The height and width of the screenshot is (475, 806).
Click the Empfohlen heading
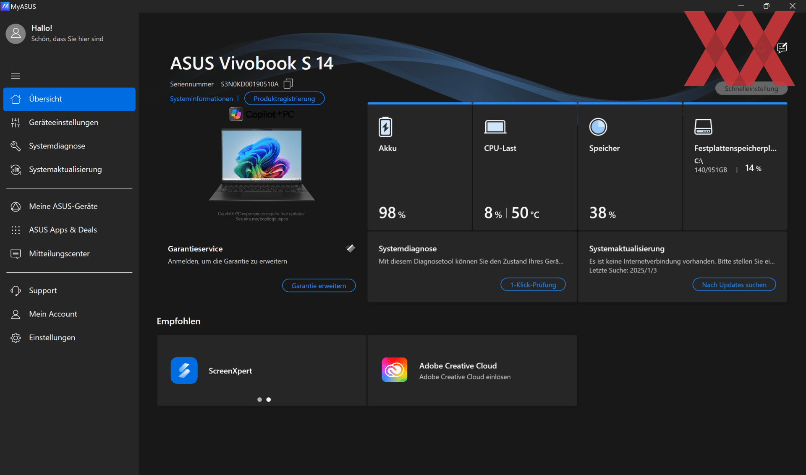coord(178,321)
